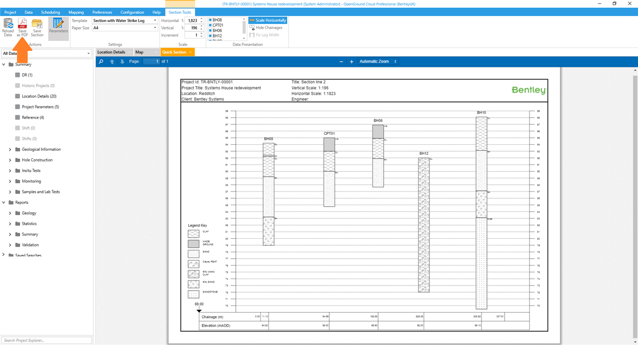Click the Horizontal scale value field
Viewport: 638px width, 345px height.
pyautogui.click(x=192, y=20)
